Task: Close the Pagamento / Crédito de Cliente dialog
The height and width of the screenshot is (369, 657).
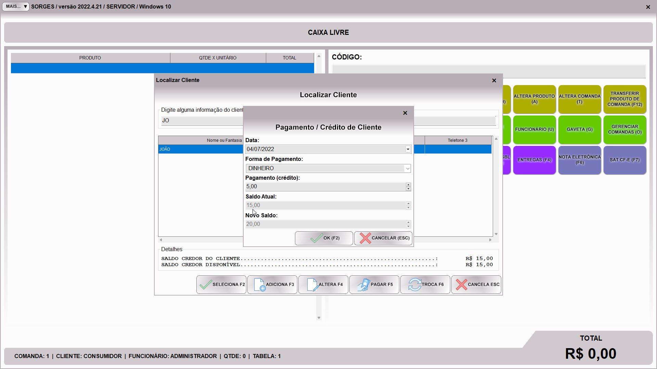Action: coord(405,113)
